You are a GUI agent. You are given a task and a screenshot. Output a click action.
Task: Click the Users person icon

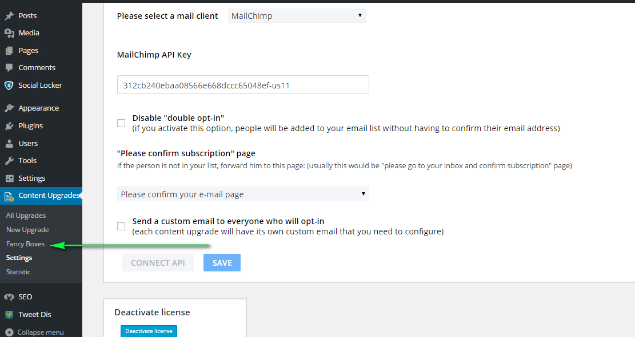click(9, 144)
